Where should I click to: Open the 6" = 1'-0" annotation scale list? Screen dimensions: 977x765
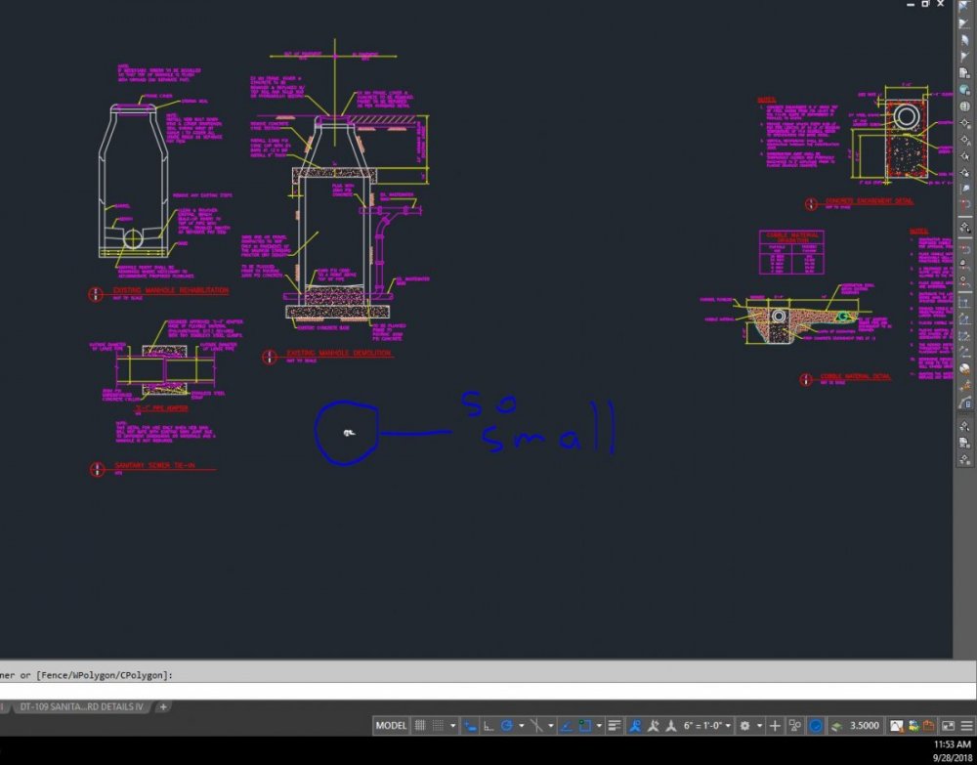tap(707, 725)
